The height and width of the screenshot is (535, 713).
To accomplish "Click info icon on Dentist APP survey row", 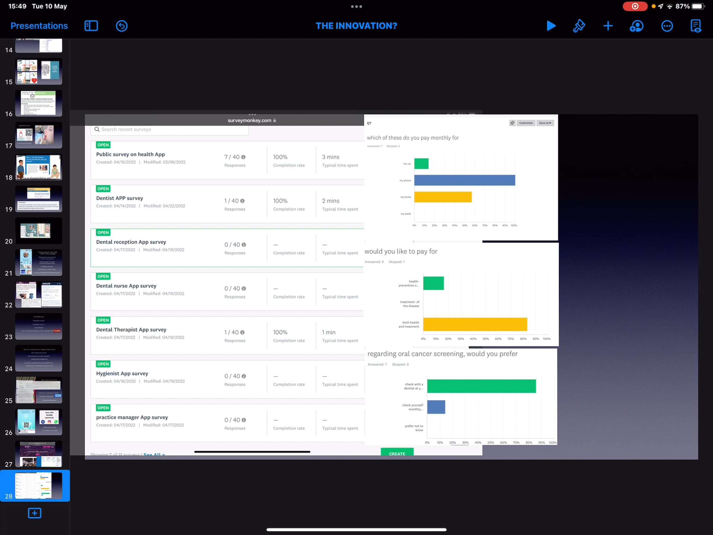I will pos(242,201).
